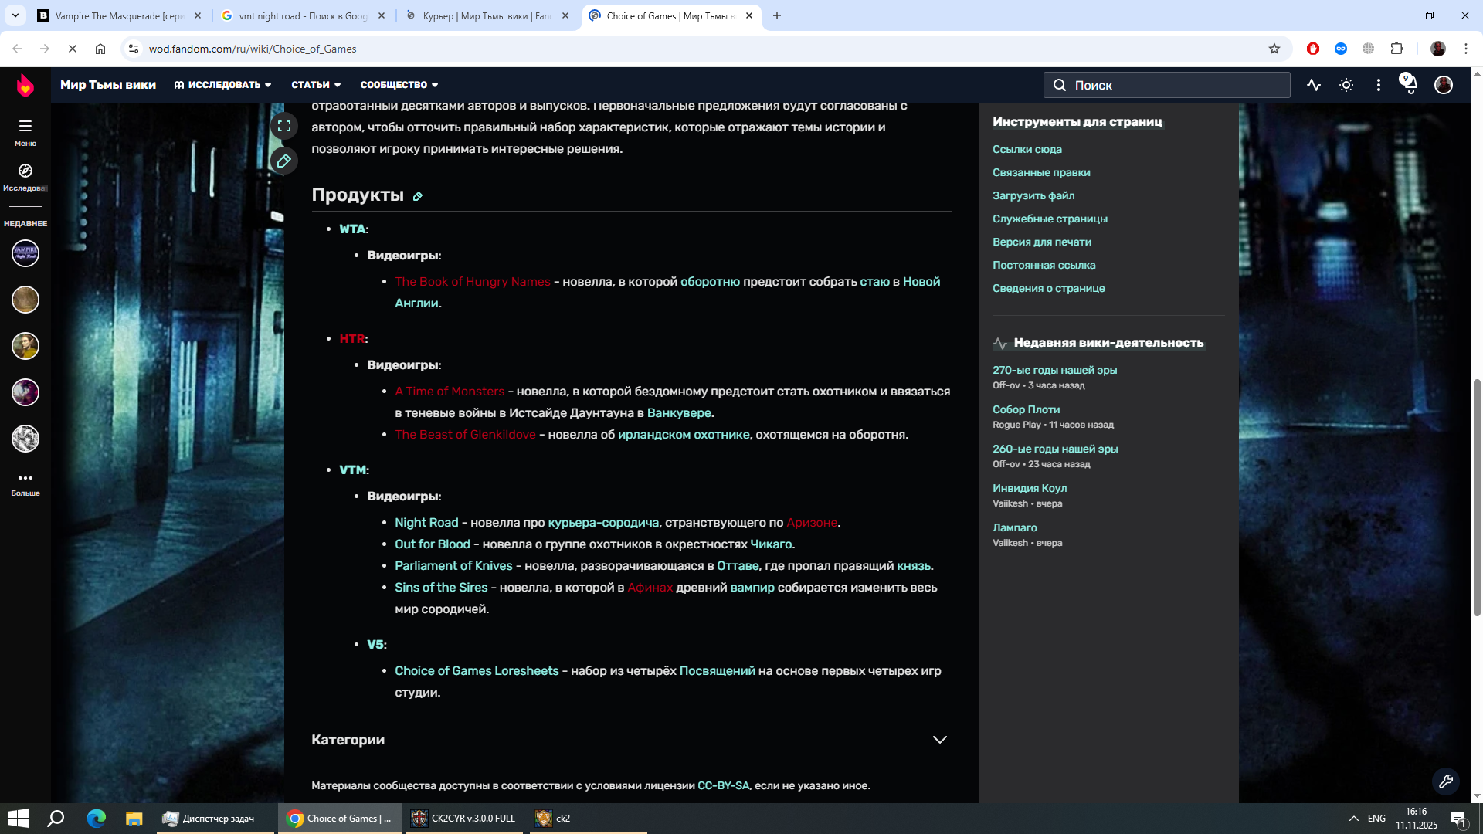Image resolution: width=1483 pixels, height=834 pixels.
Task: Open notifications bell icon in wiki header
Action: [1410, 85]
